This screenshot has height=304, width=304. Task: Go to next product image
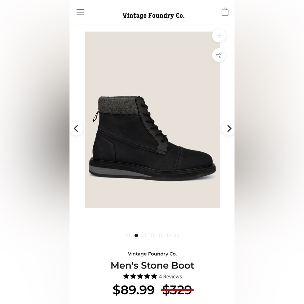(x=229, y=129)
